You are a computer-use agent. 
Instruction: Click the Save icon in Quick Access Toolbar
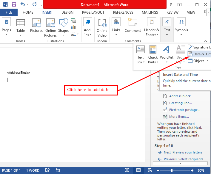[14, 4]
